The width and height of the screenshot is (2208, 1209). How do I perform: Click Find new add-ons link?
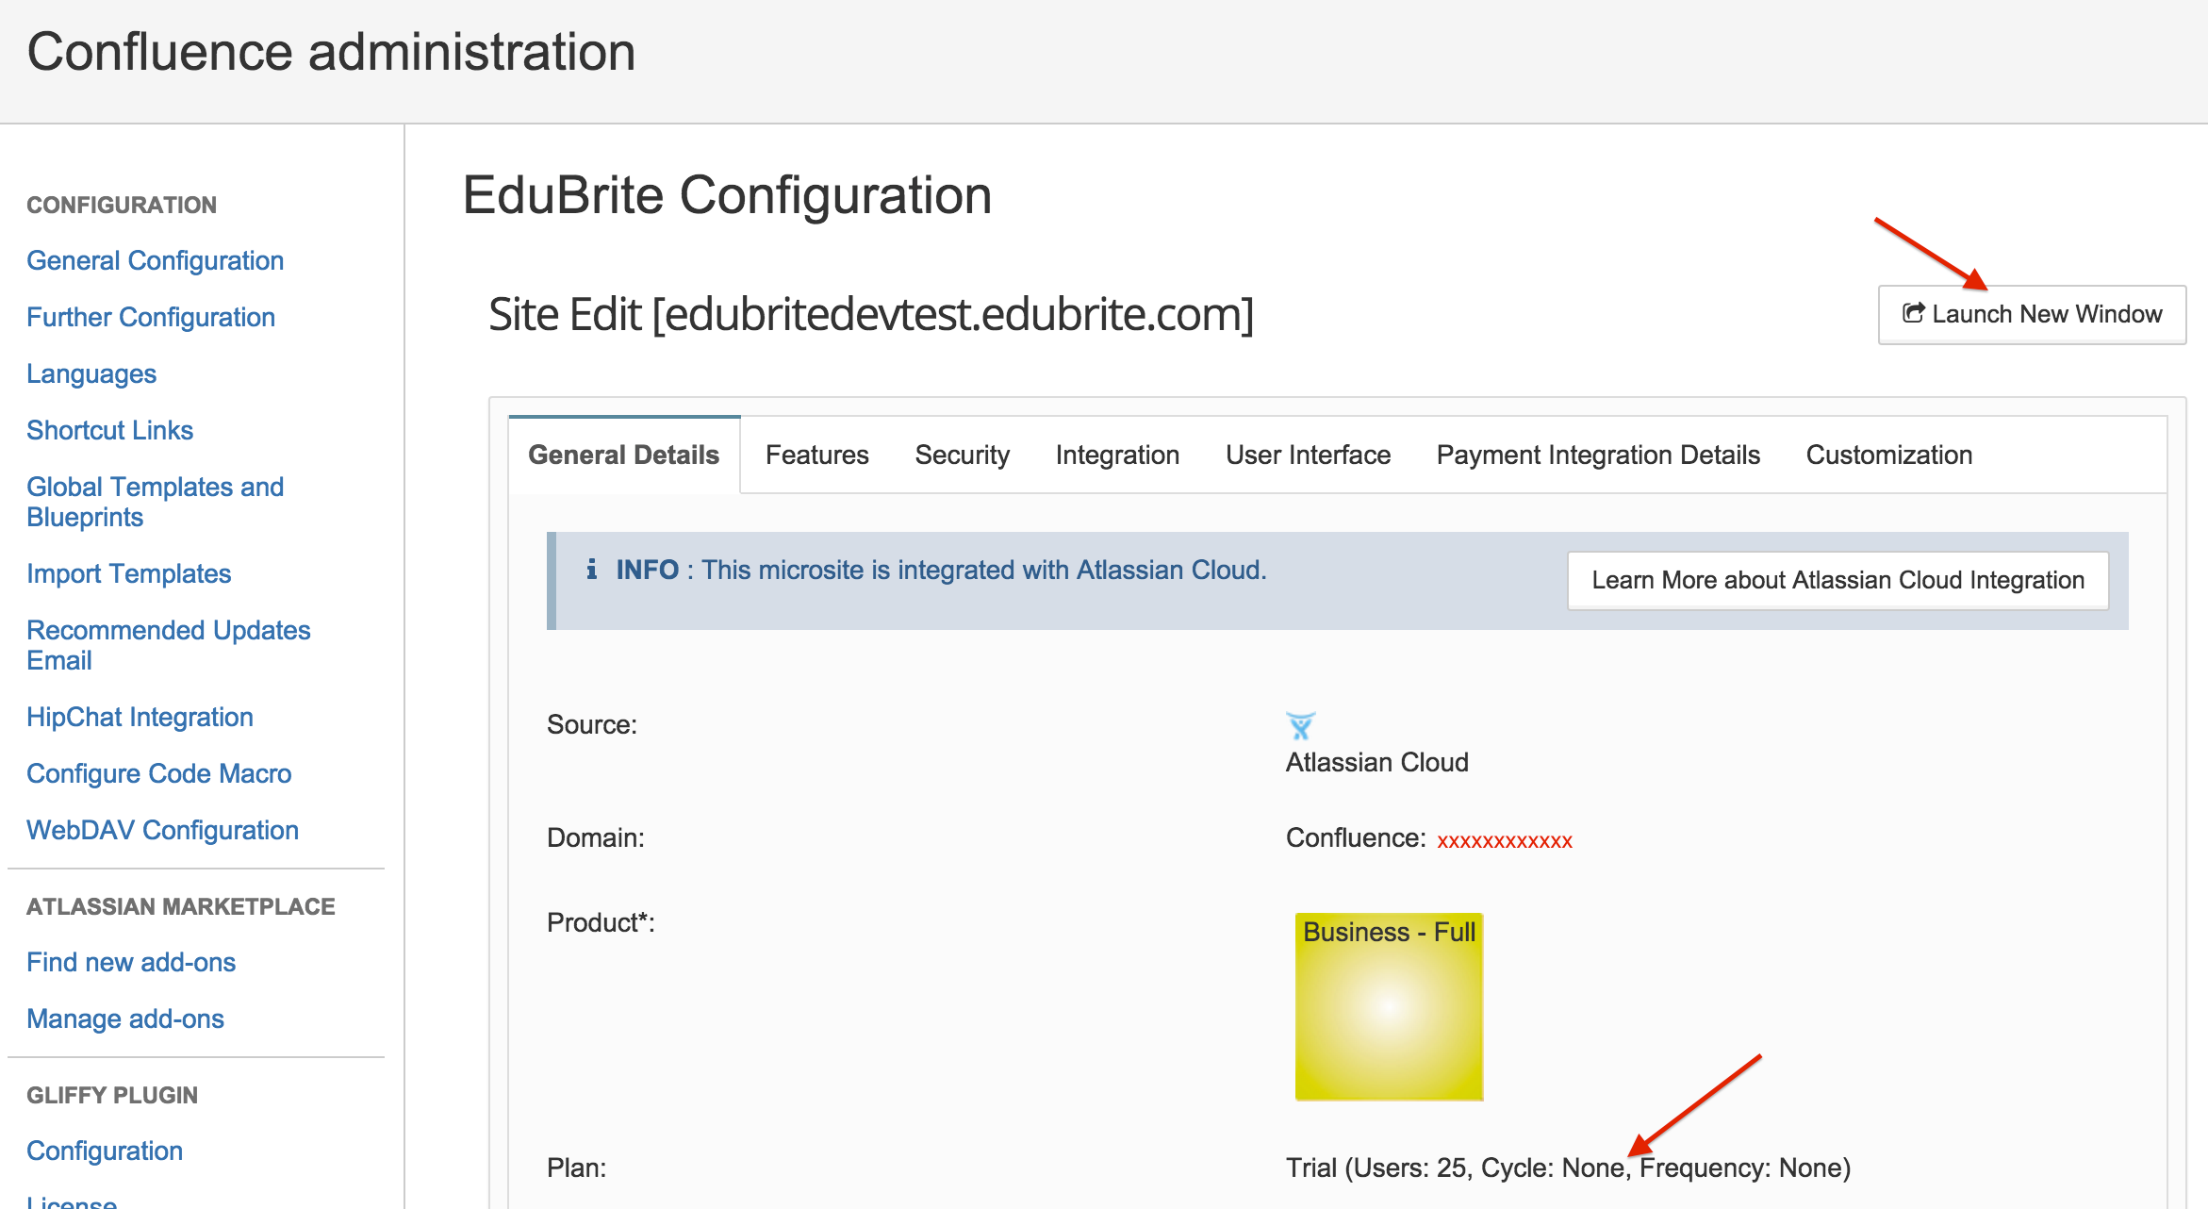(x=131, y=962)
